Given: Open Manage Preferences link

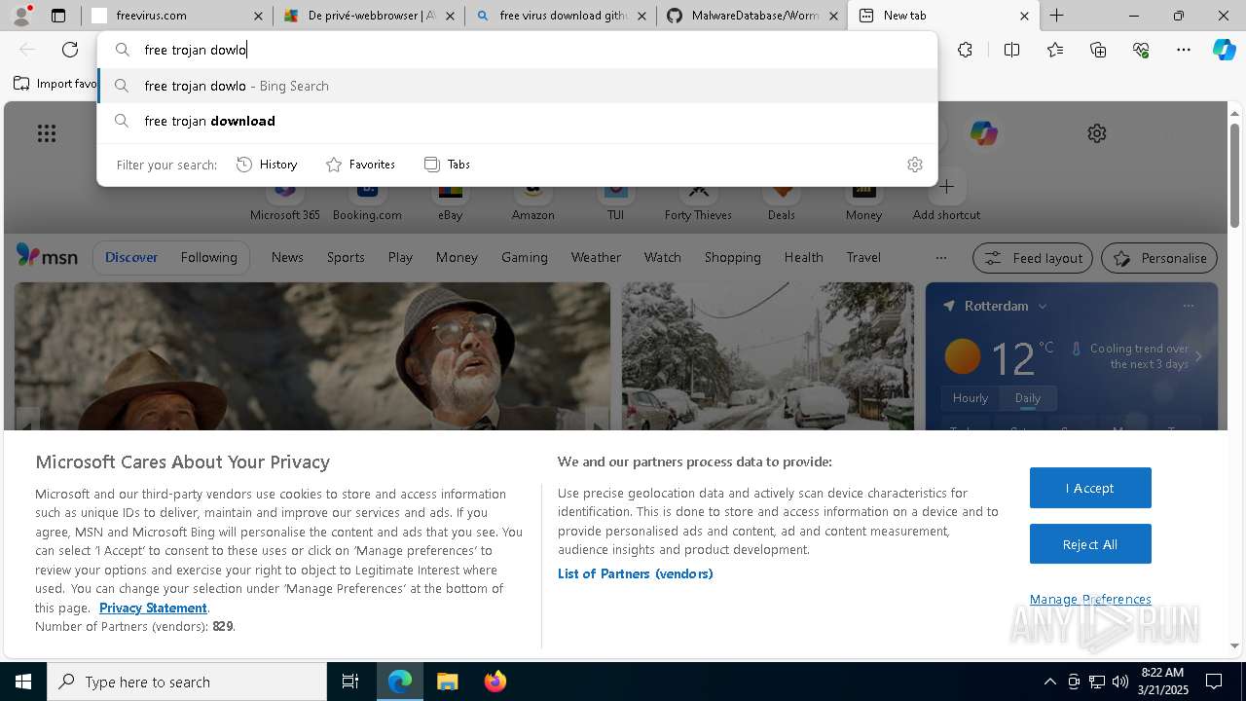Looking at the screenshot, I should (1090, 599).
